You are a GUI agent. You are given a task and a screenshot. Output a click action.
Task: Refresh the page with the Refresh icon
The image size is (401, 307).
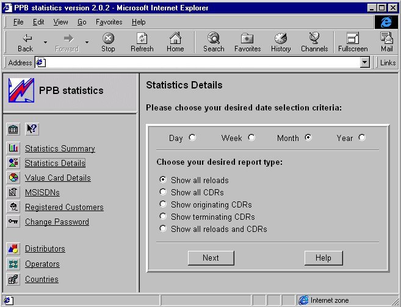[x=142, y=38]
